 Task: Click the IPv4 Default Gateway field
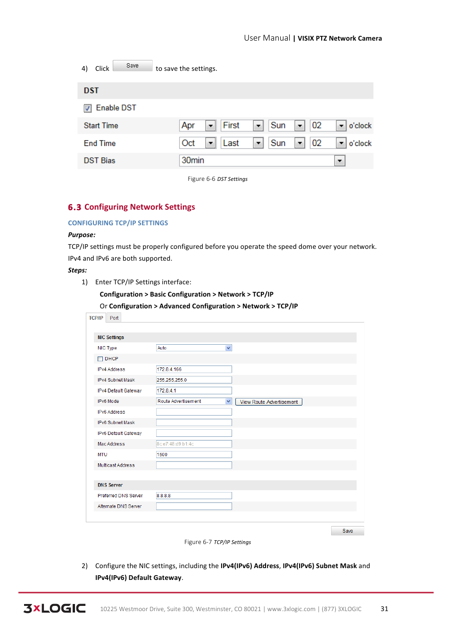click(194, 391)
